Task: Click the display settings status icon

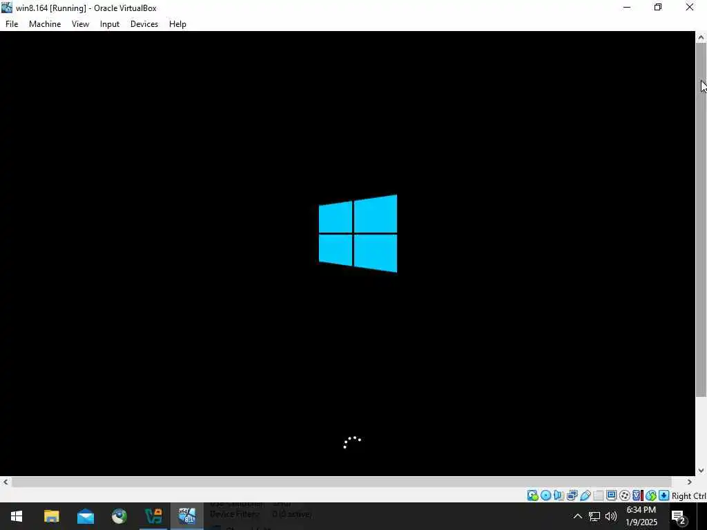Action: click(612, 495)
